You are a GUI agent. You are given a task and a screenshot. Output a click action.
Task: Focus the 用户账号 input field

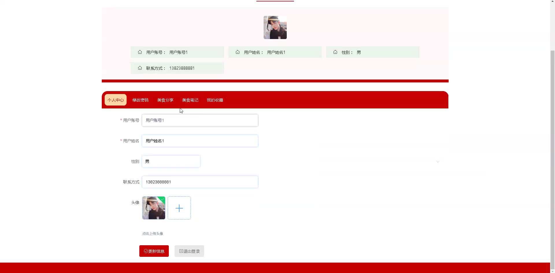point(200,120)
